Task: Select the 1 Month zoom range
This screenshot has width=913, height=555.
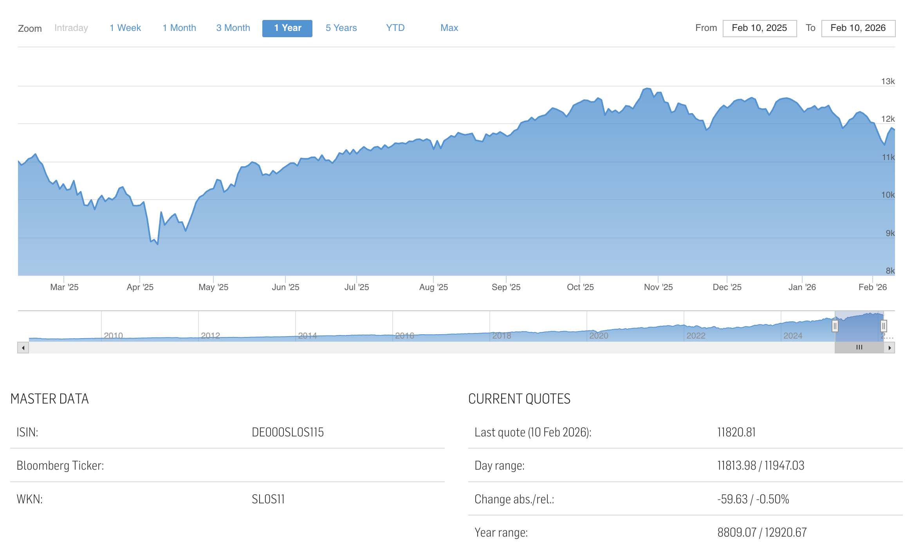Action: click(179, 28)
